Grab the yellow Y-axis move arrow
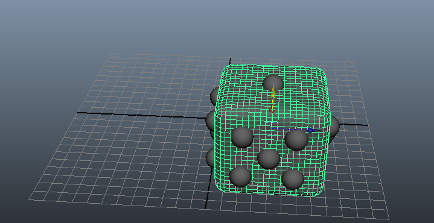This screenshot has height=223, width=434. click(273, 92)
